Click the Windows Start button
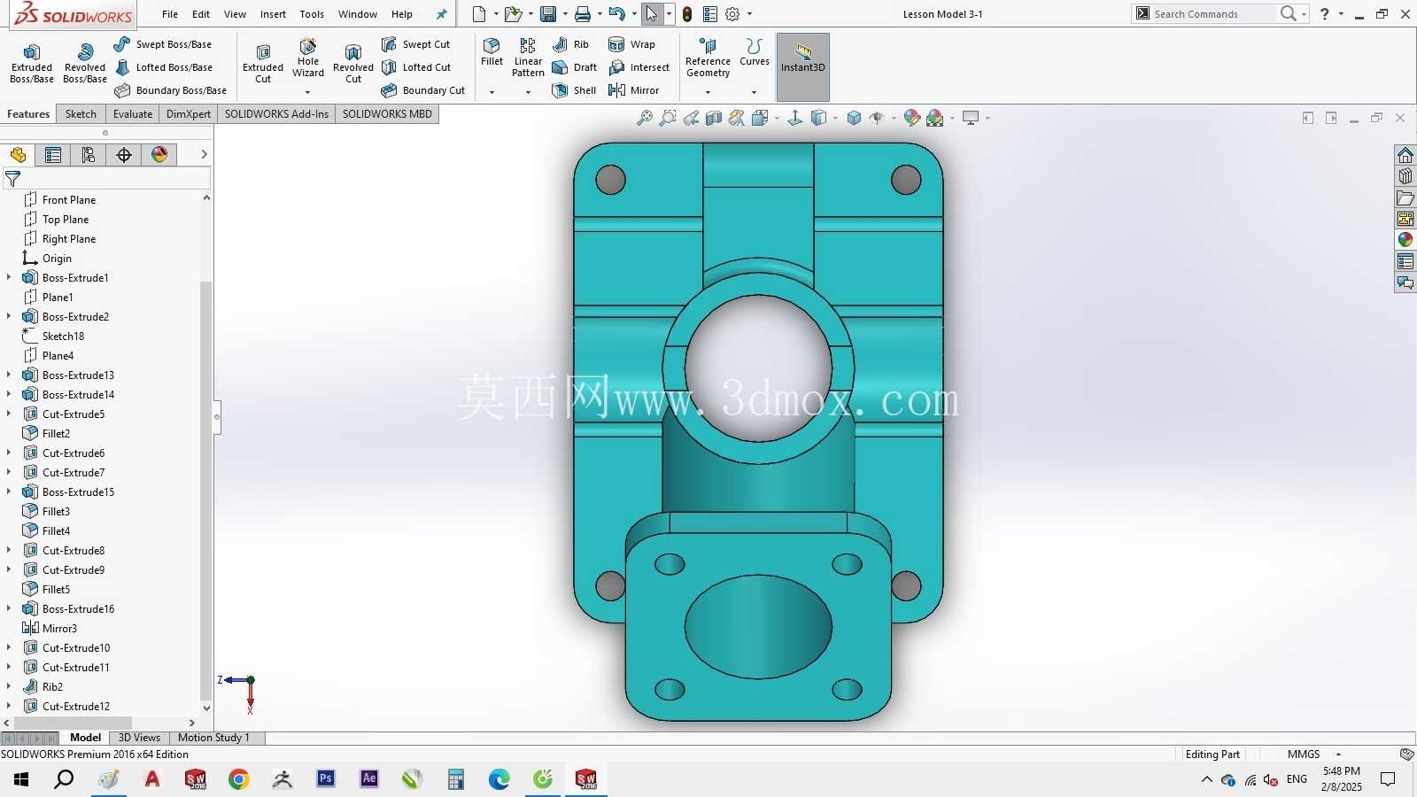Image resolution: width=1417 pixels, height=797 pixels. [x=21, y=779]
